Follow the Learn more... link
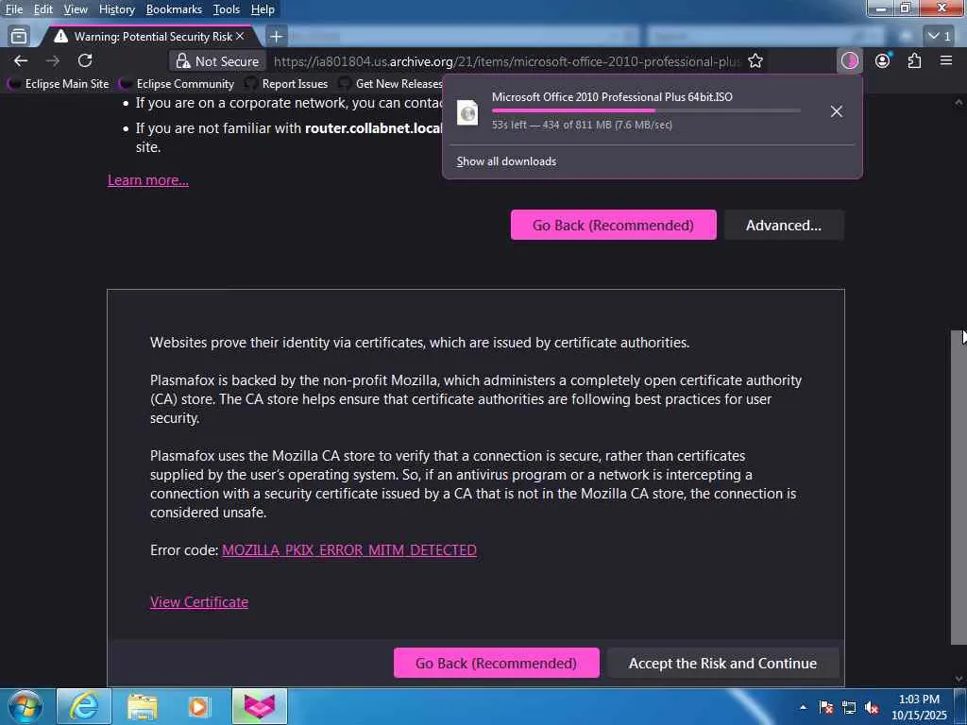This screenshot has height=725, width=967. (x=148, y=180)
